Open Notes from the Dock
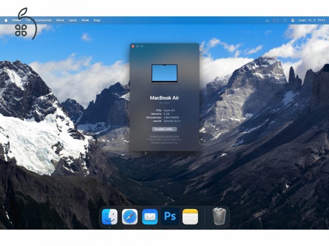Viewport: 329px width, 246px height. [x=190, y=217]
